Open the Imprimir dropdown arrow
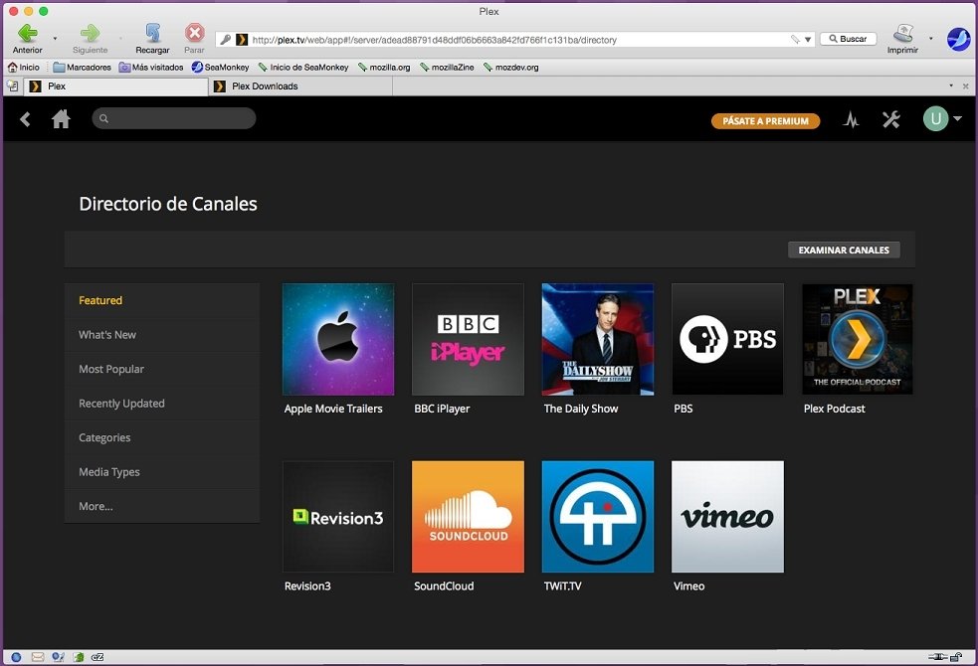Viewport: 978px width, 666px height. [930, 39]
